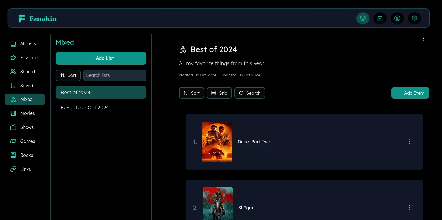
Task: Click the Dune: Part Two poster
Action: coord(217,142)
